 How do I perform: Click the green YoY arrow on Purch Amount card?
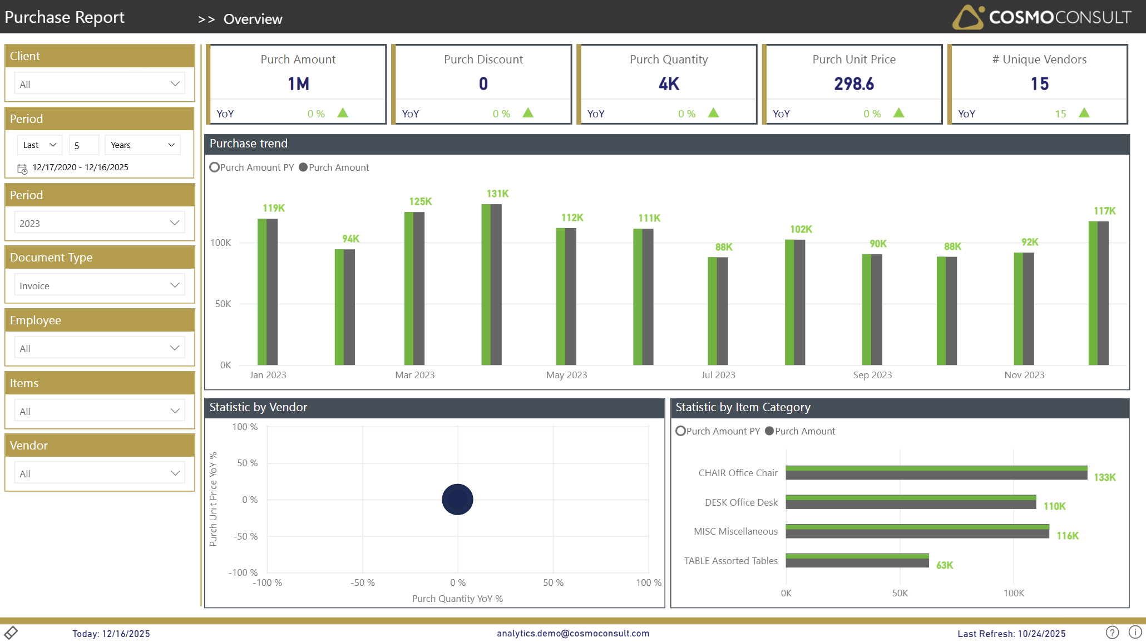click(343, 112)
